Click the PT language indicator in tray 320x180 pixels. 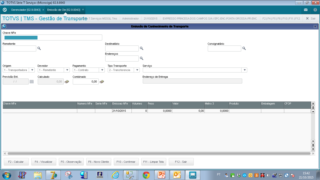click(x=219, y=174)
